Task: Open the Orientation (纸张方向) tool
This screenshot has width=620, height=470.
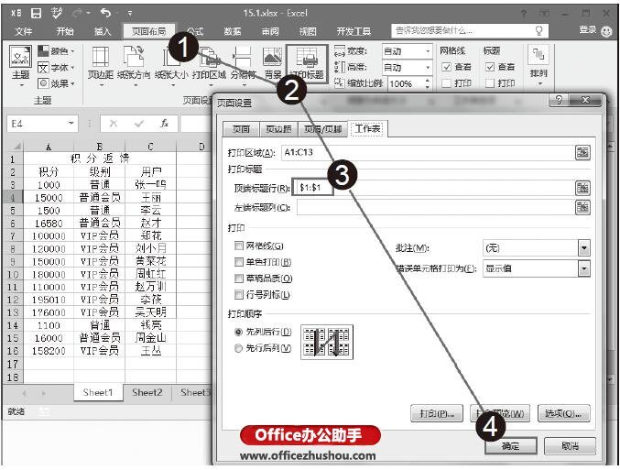Action: point(134,65)
